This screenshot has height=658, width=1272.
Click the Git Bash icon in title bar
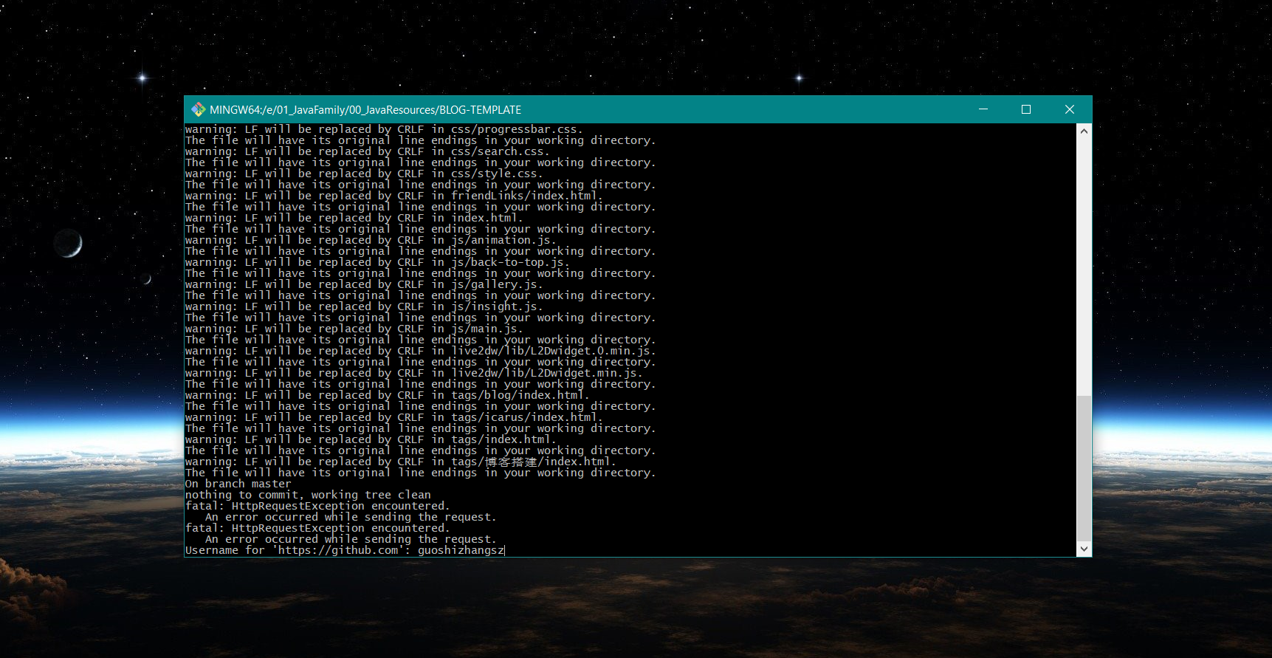click(198, 109)
